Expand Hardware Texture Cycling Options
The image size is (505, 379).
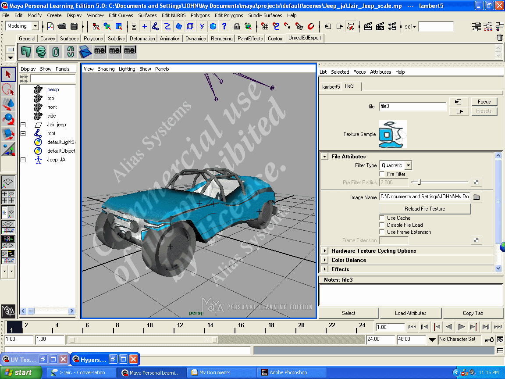325,251
